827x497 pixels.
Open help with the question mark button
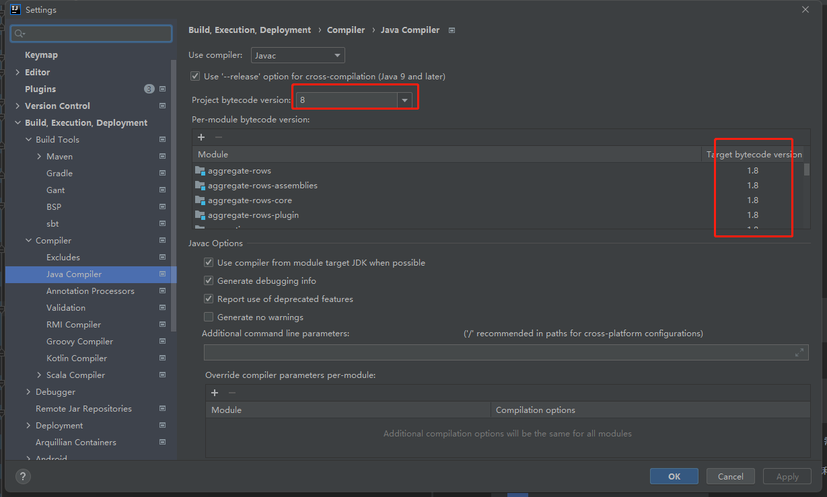click(23, 476)
